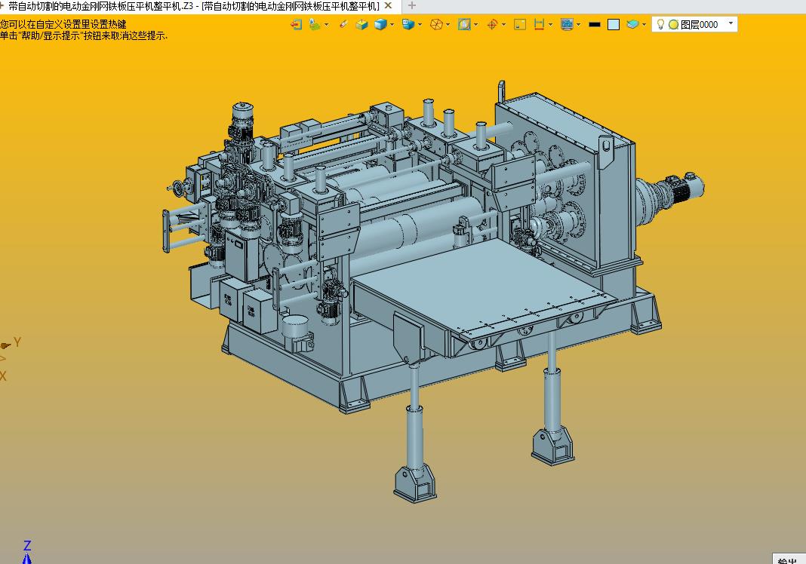
Task: Click the blue Z axis indicator
Action: click(x=27, y=552)
